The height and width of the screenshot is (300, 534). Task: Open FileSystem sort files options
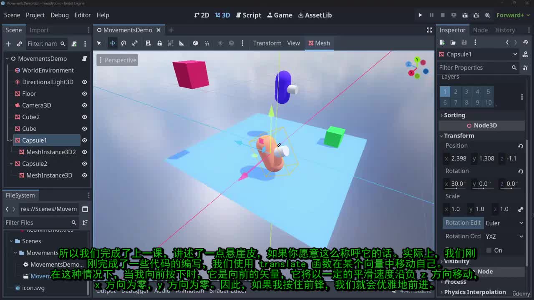(x=85, y=222)
